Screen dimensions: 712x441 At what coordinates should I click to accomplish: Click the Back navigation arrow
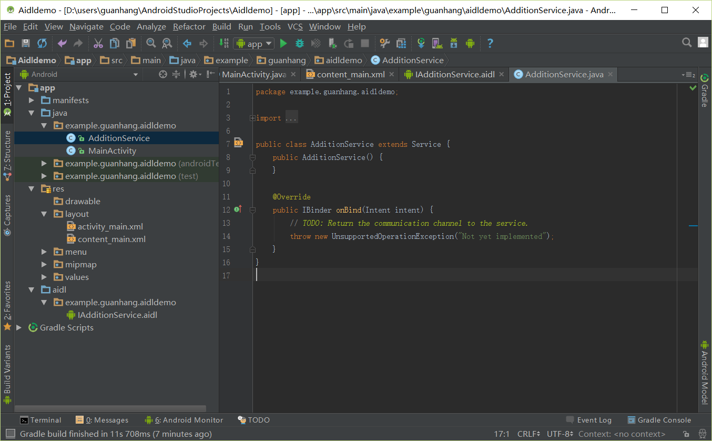click(187, 43)
